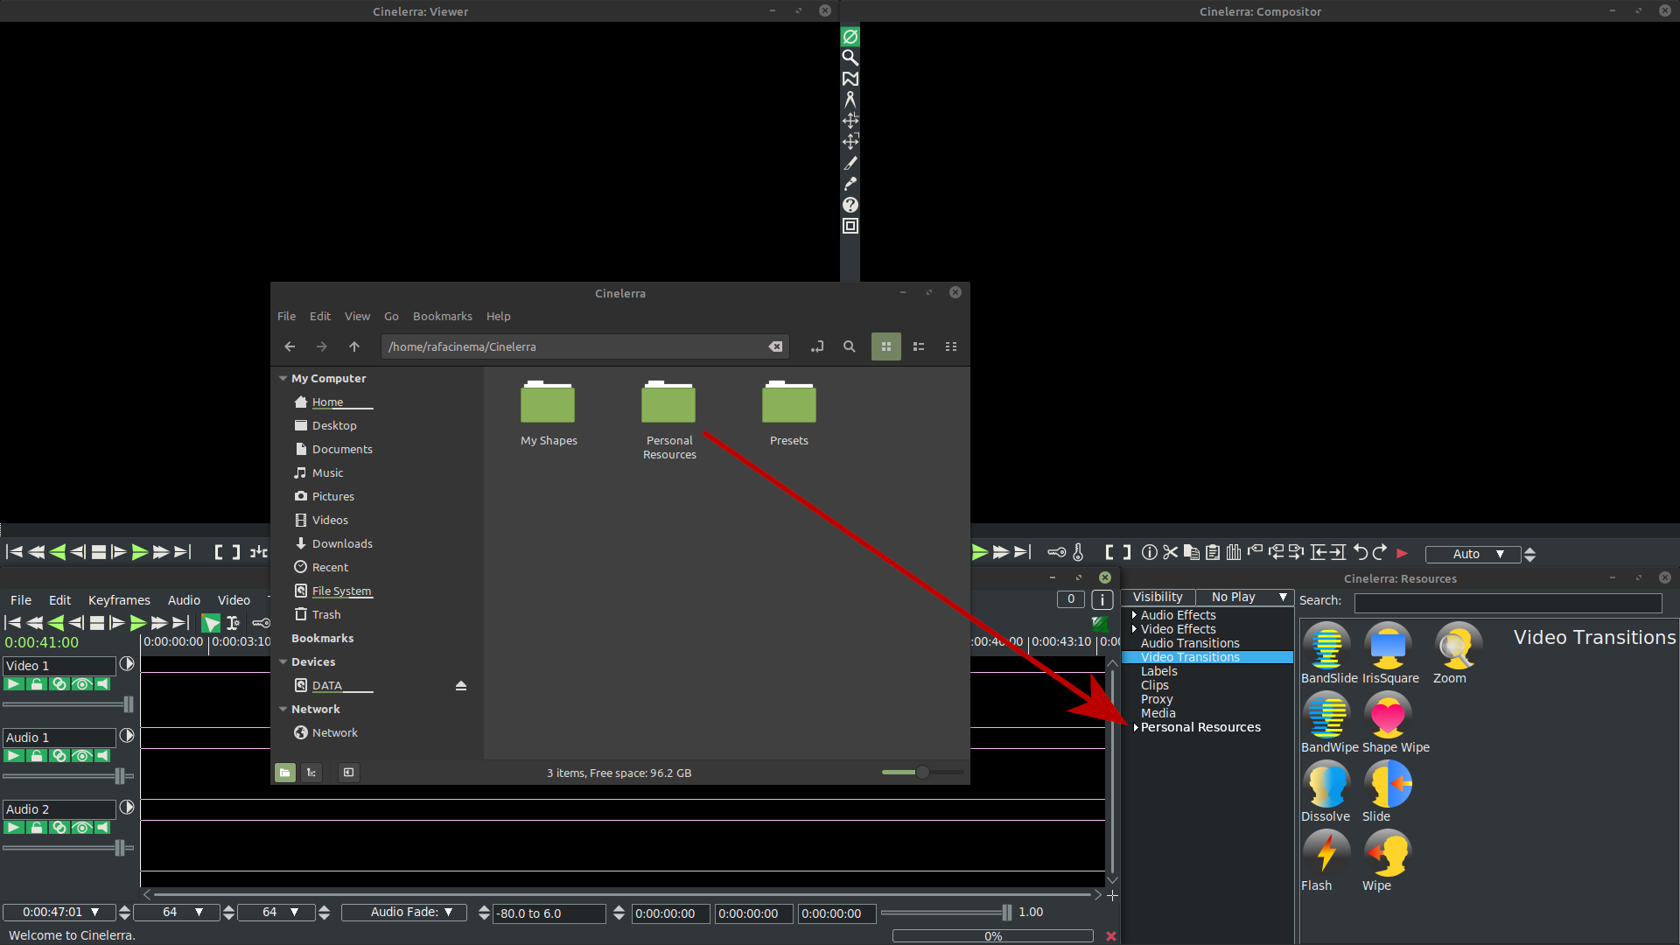Select the Dissolve video transition icon
Viewport: 1680px width, 945px height.
pos(1326,785)
